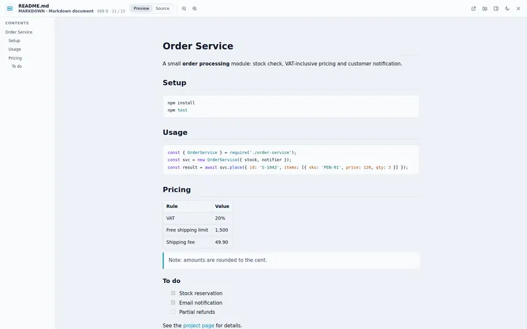Click the Setup heading in document
This screenshot has height=329, width=527.
pyautogui.click(x=175, y=83)
